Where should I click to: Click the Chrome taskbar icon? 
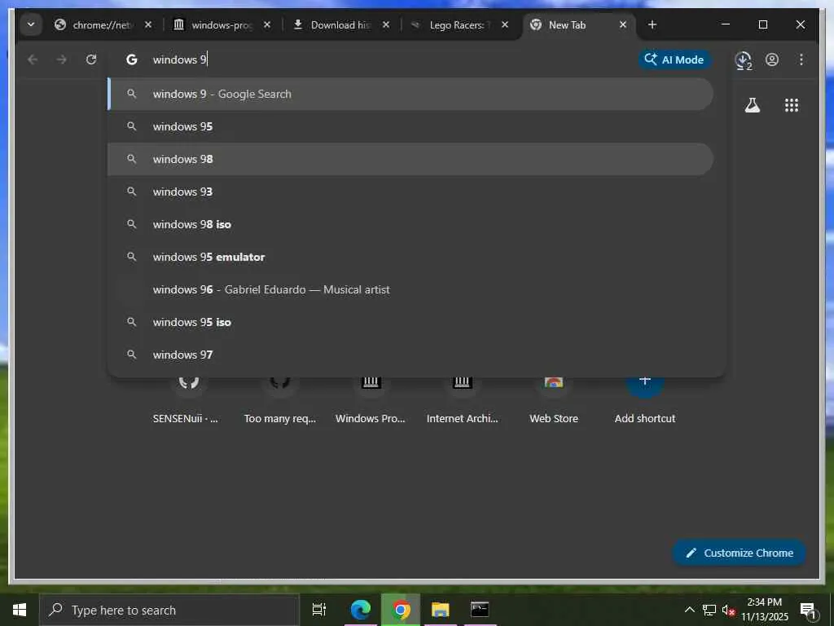point(401,610)
